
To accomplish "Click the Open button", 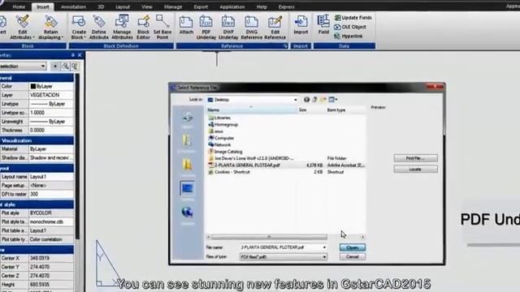I will (352, 247).
